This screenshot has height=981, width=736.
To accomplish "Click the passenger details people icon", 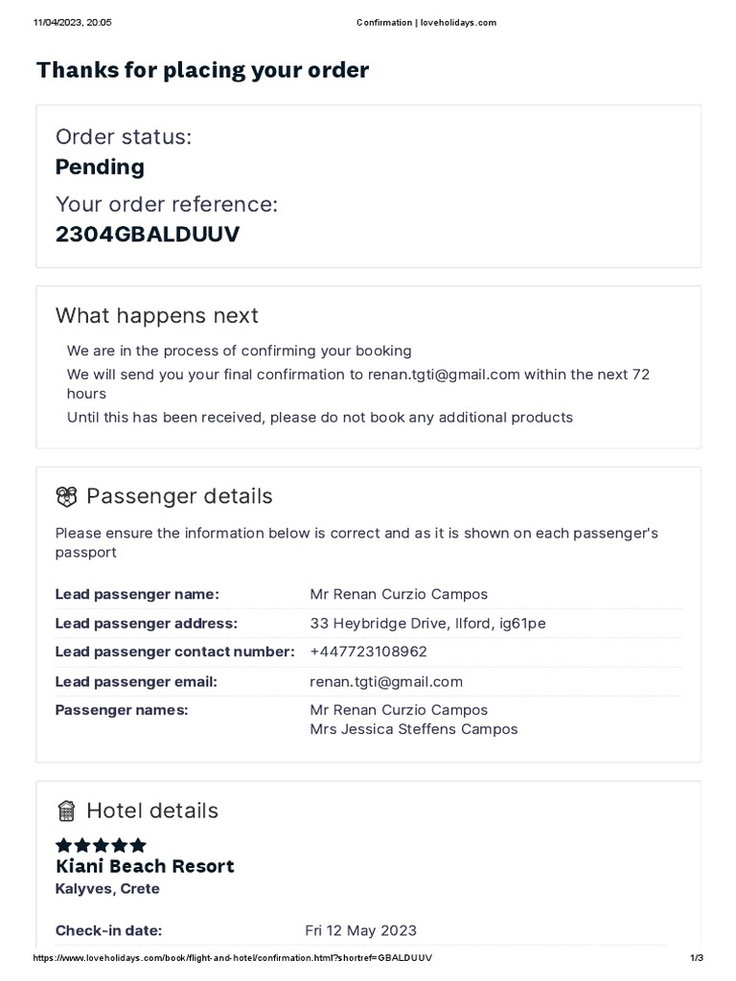I will click(x=66, y=496).
